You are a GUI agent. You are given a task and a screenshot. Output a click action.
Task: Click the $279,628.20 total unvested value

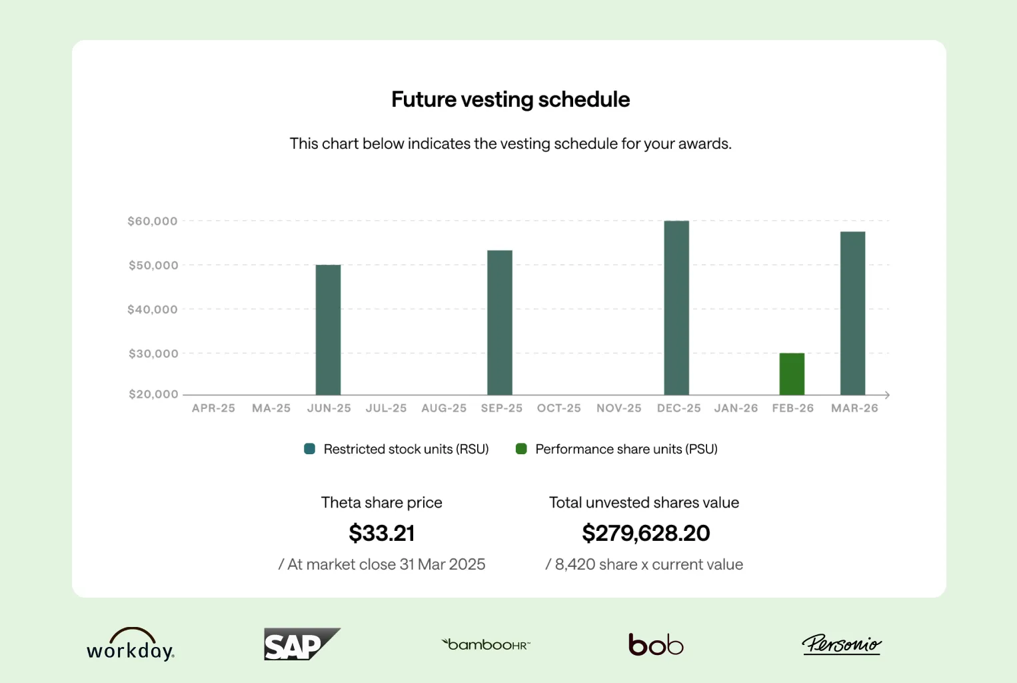[x=646, y=533]
